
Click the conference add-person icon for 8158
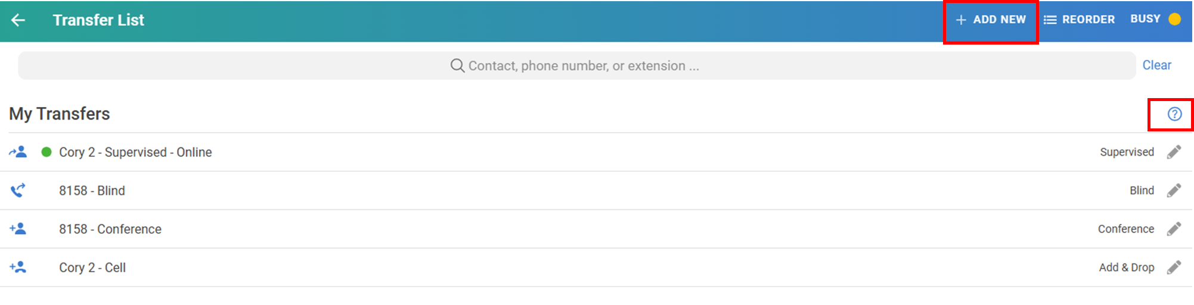[x=18, y=229]
